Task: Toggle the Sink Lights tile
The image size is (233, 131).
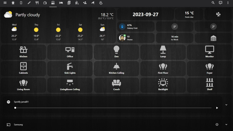Action: click(x=70, y=68)
